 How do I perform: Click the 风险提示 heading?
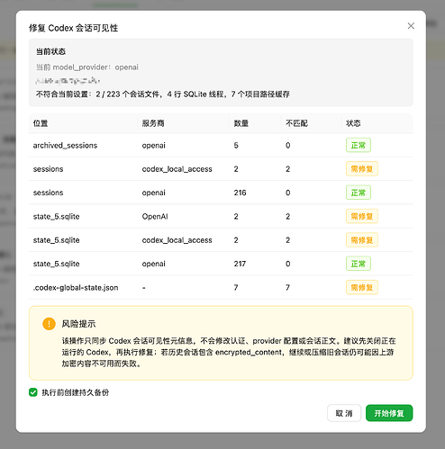pos(78,324)
